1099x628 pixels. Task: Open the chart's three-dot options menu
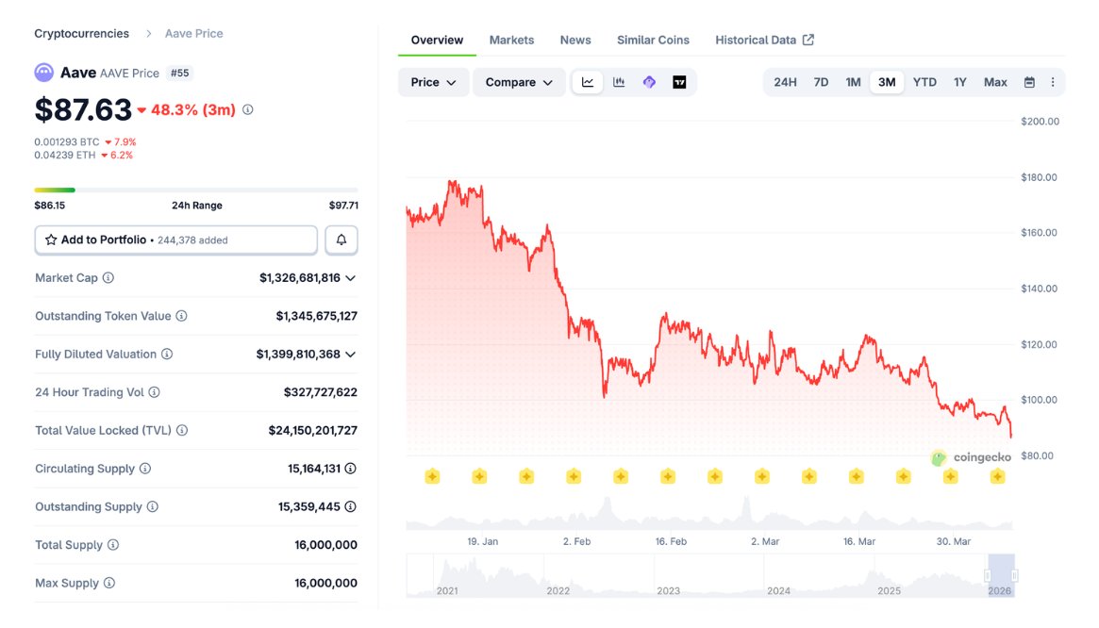(1053, 82)
